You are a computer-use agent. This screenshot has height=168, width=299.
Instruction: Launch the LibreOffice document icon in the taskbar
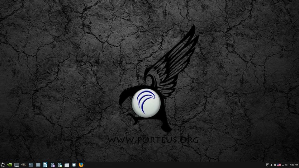(45, 165)
